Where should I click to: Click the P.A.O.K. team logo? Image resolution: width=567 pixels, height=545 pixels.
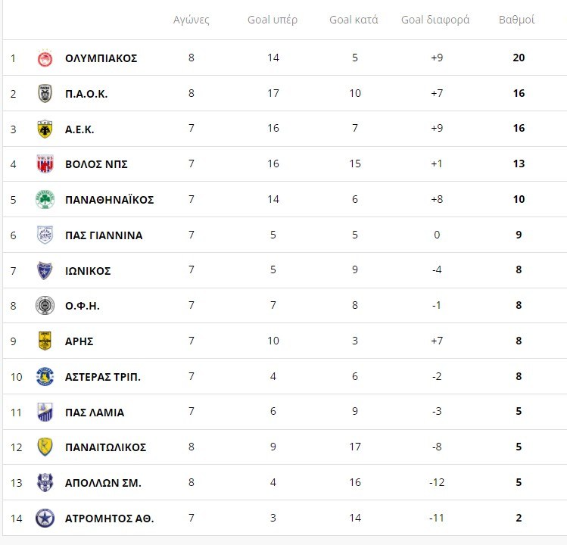pos(45,94)
